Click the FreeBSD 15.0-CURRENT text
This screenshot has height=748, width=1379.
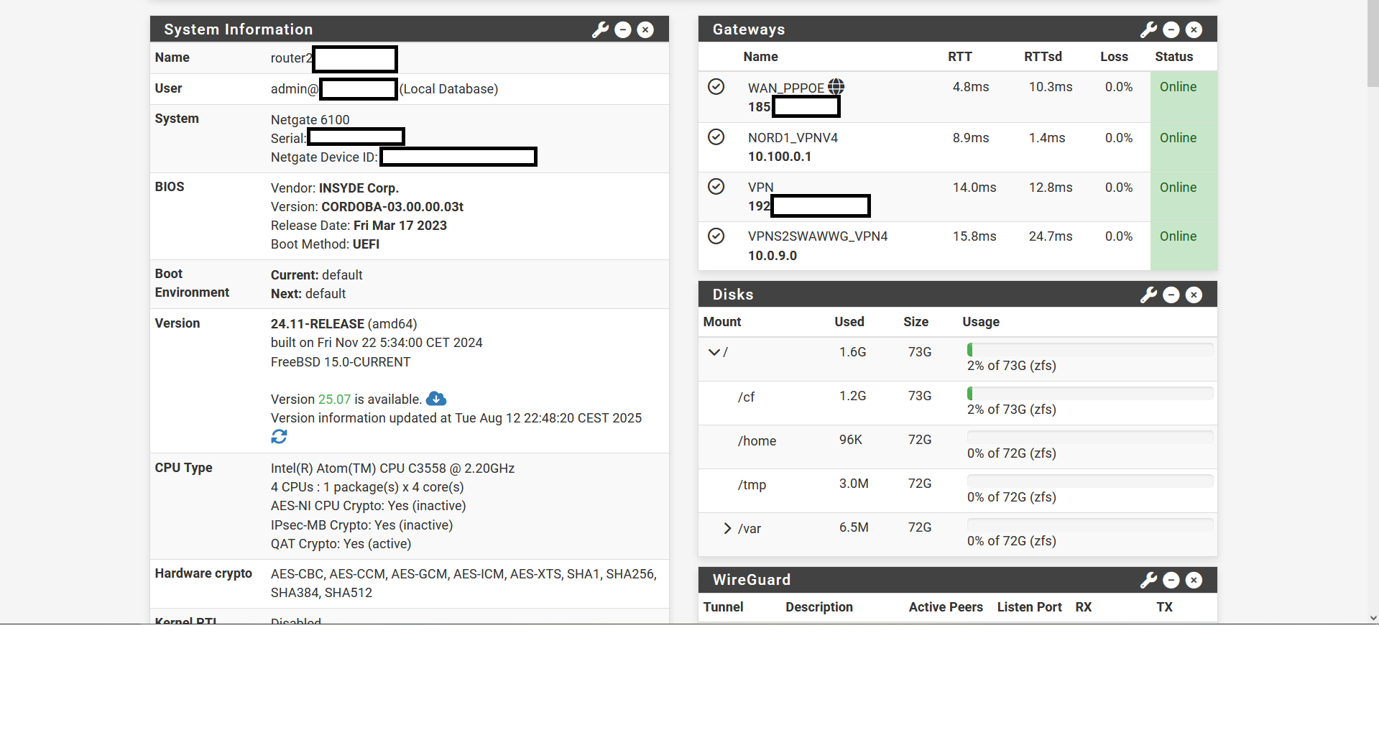[x=341, y=362]
